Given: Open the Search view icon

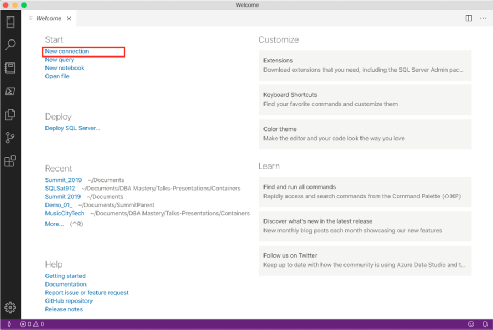Looking at the screenshot, I should (x=10, y=45).
